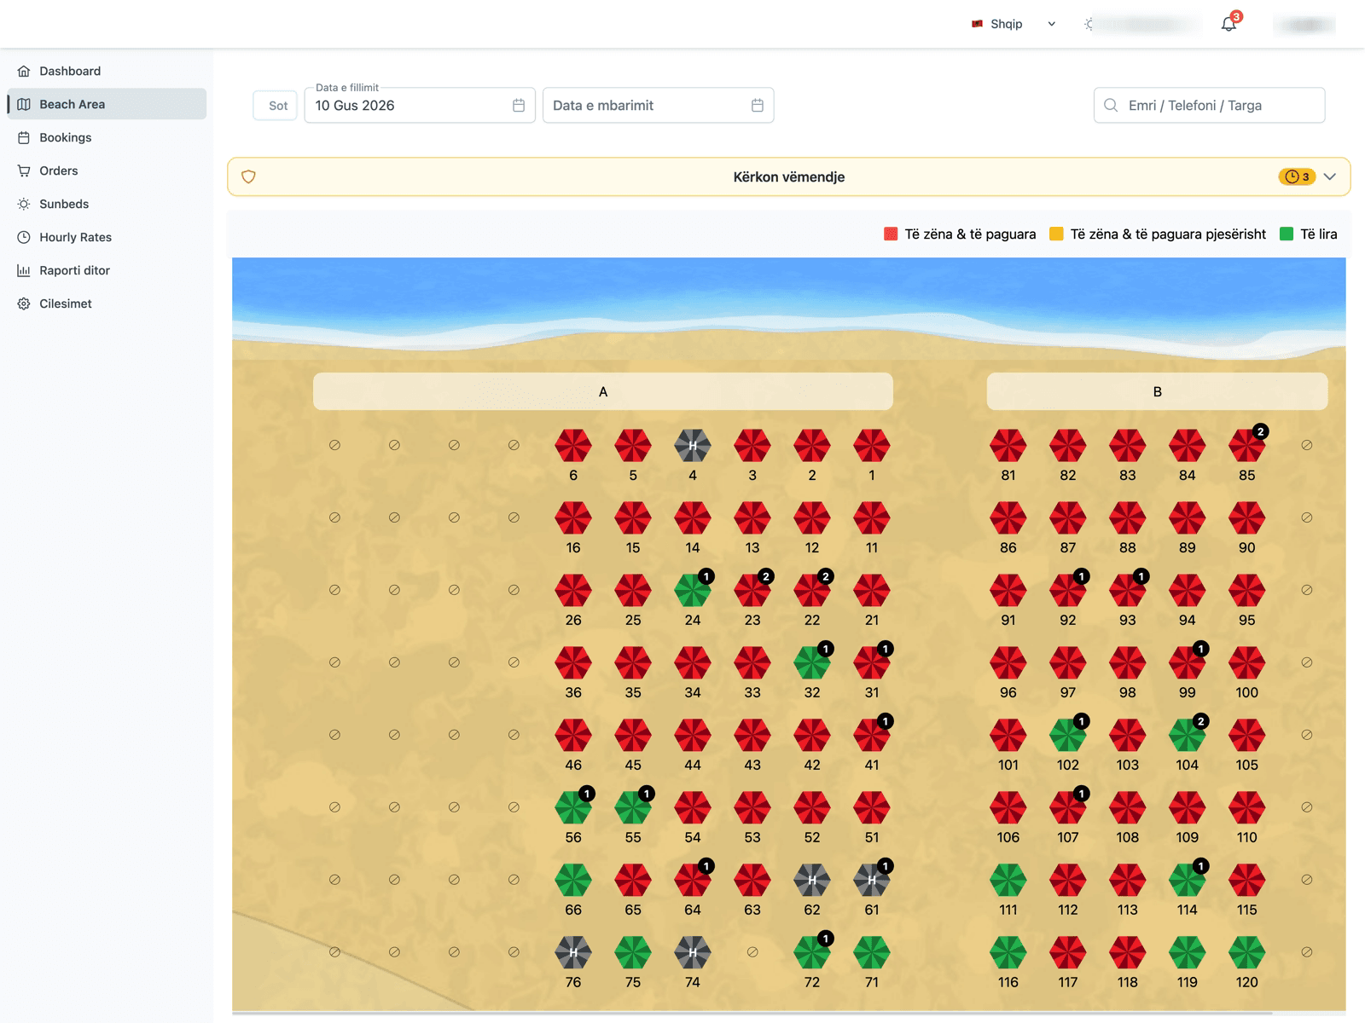The height and width of the screenshot is (1023, 1365).
Task: Select section A header
Action: coord(603,392)
